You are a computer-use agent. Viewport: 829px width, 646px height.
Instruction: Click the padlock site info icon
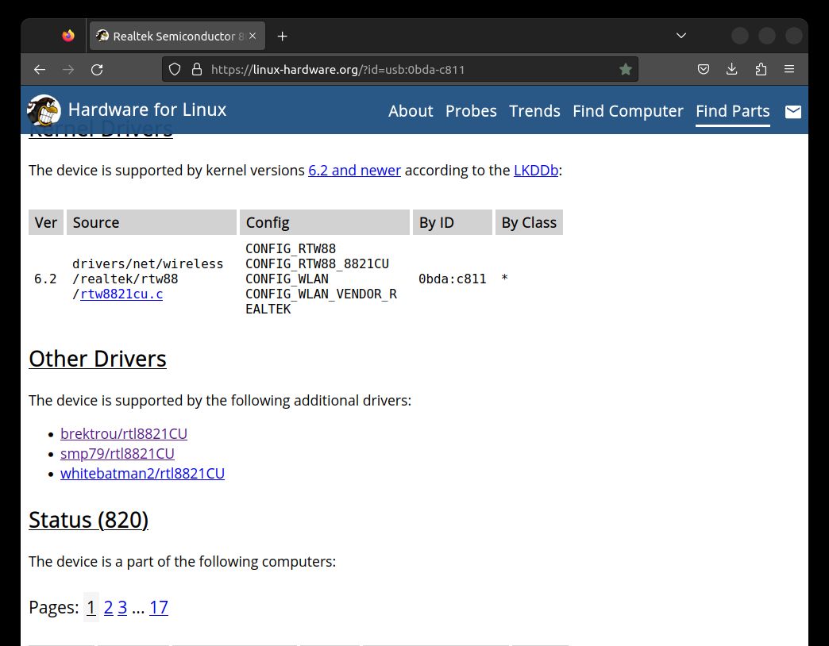(x=197, y=70)
